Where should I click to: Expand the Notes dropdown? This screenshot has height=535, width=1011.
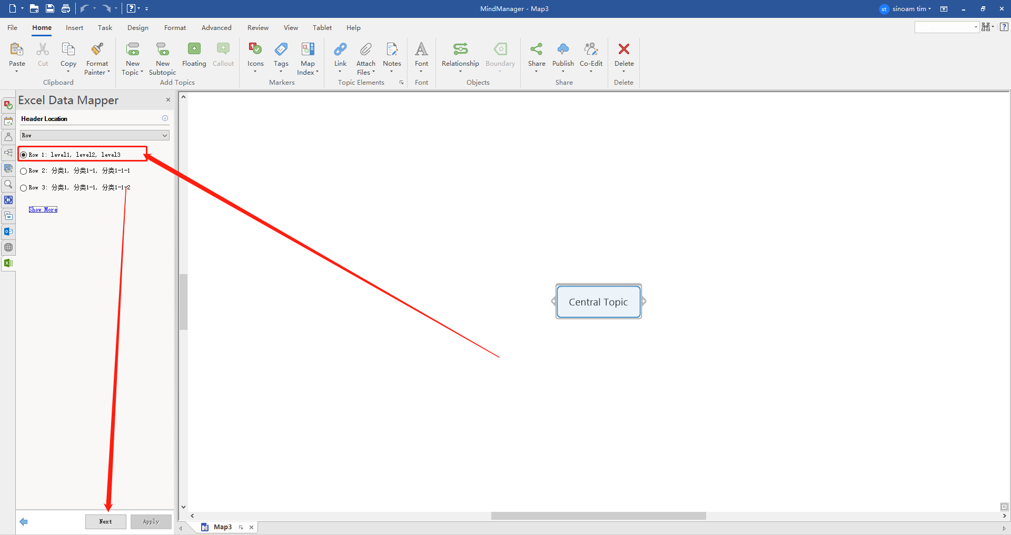coord(392,72)
